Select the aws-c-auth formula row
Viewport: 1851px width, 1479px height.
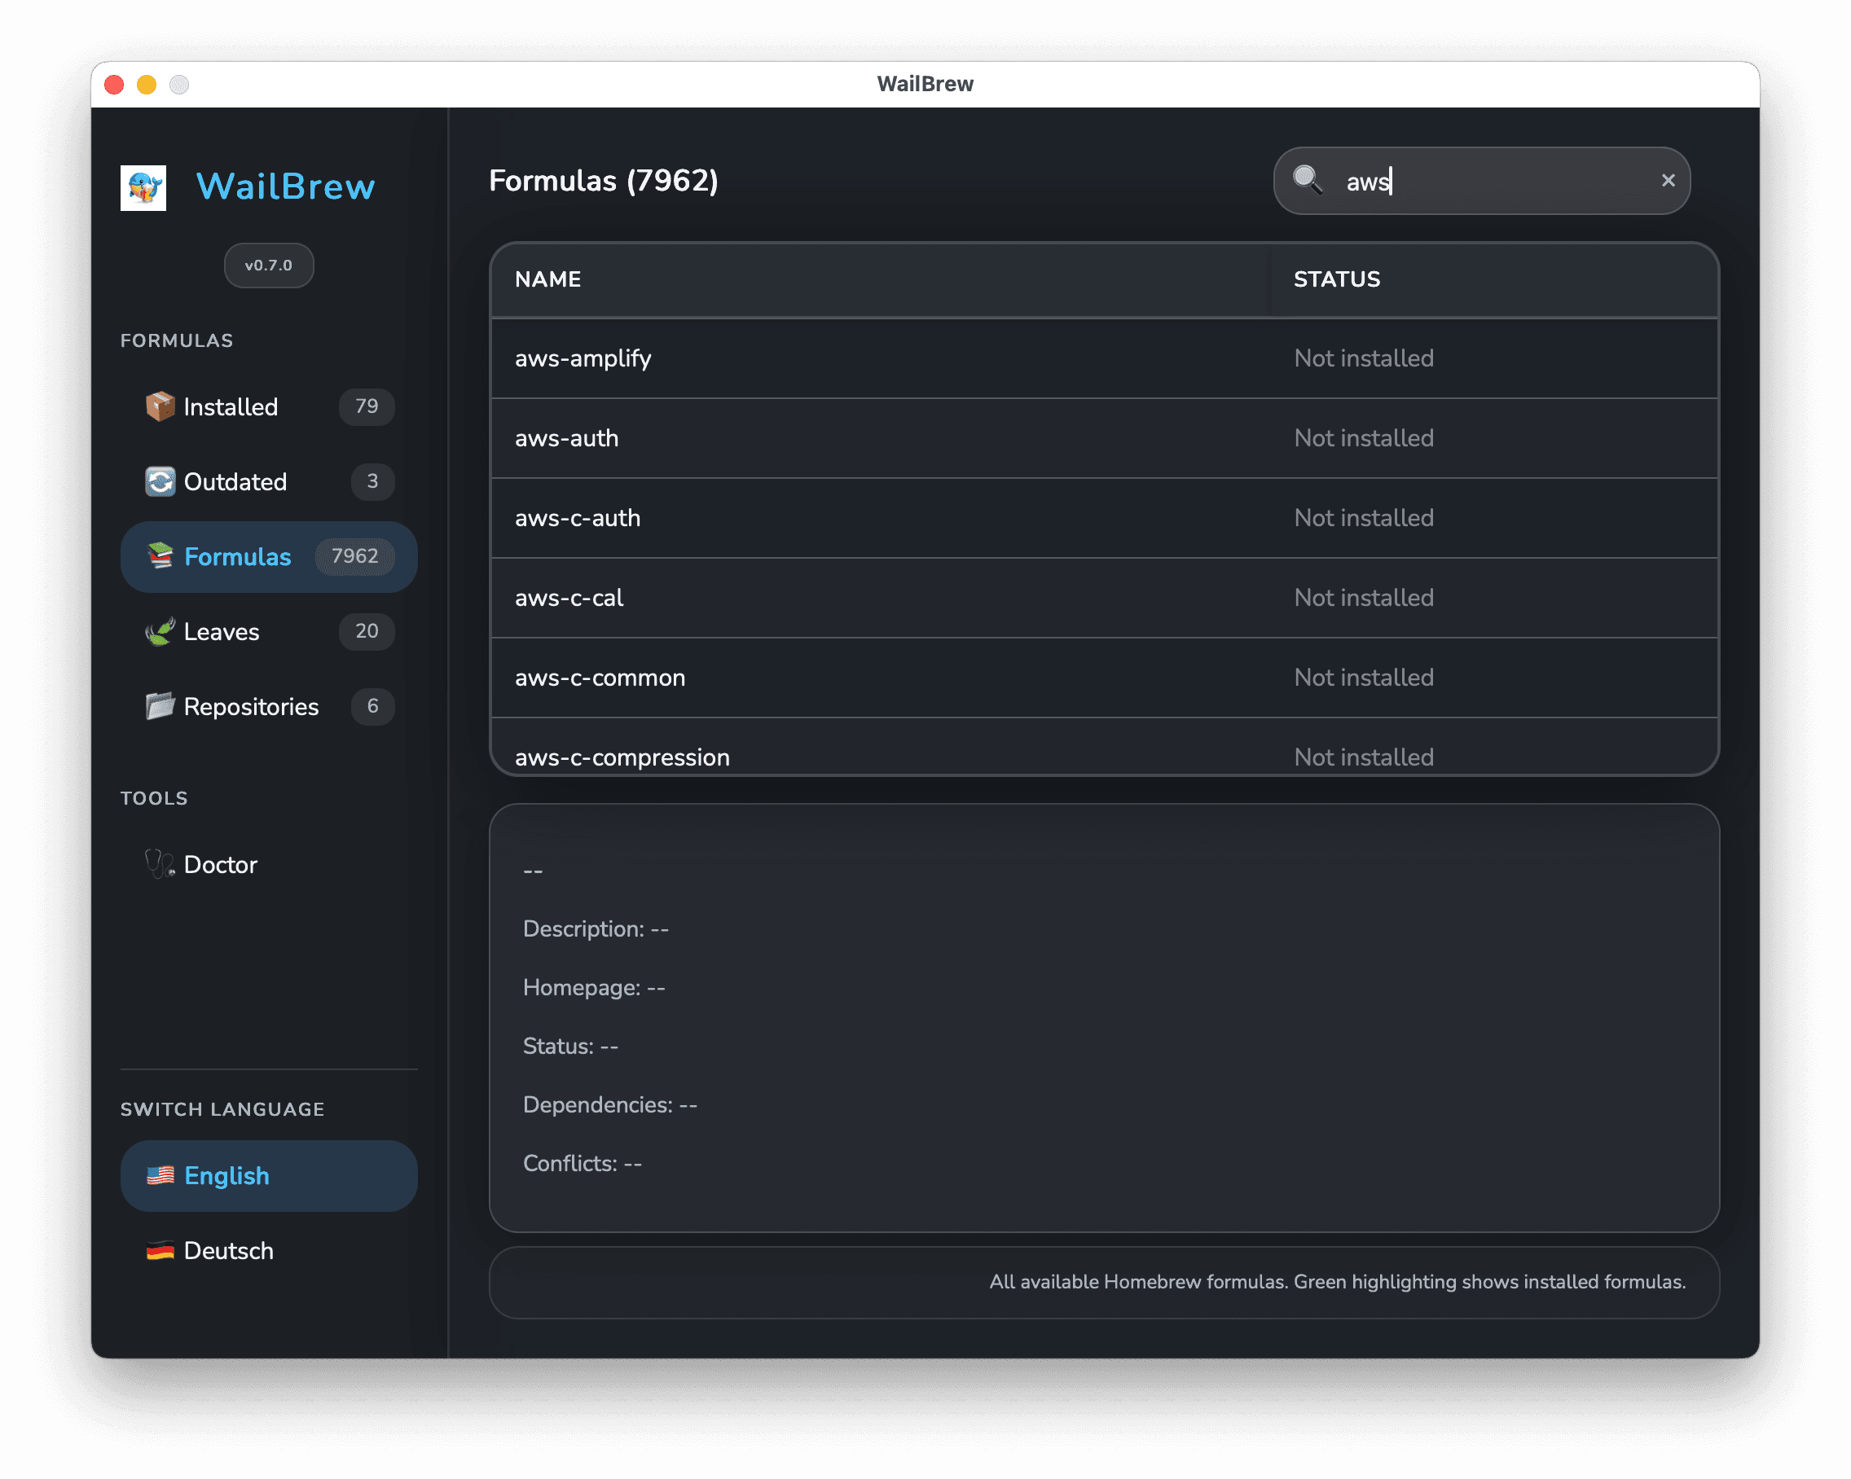point(1104,519)
